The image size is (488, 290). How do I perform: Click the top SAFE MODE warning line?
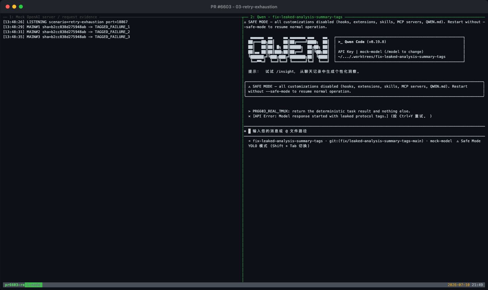364,24
